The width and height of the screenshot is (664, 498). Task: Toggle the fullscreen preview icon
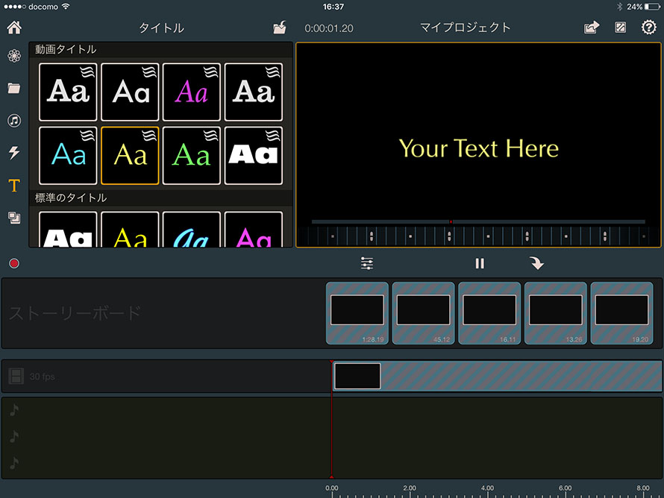point(620,28)
